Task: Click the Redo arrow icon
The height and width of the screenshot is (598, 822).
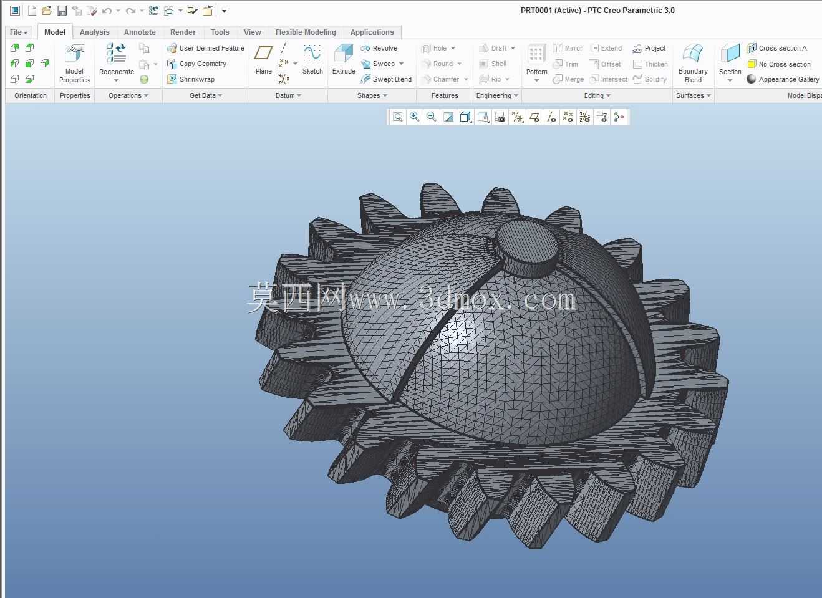Action: [x=130, y=11]
